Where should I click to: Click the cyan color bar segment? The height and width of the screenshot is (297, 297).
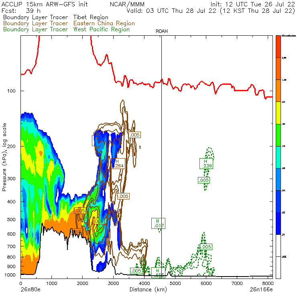click(278, 157)
